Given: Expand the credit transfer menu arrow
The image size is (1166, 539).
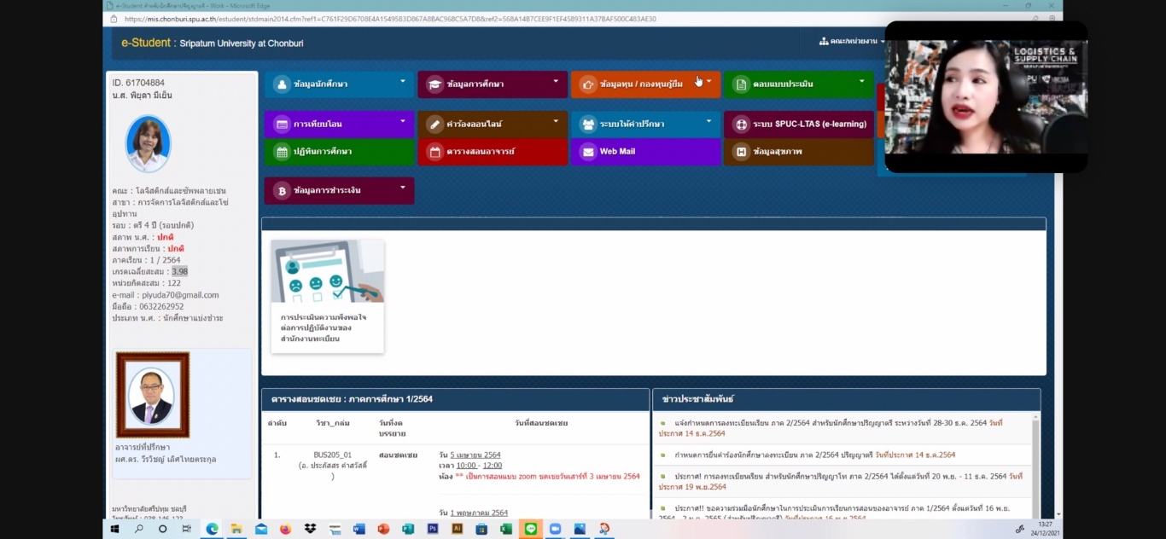Looking at the screenshot, I should [402, 122].
